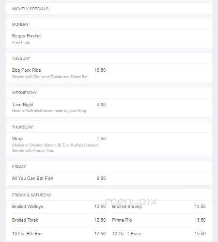This screenshot has height=242, width=218.
Task: Click the Wrap menu item
Action: pos(17,139)
